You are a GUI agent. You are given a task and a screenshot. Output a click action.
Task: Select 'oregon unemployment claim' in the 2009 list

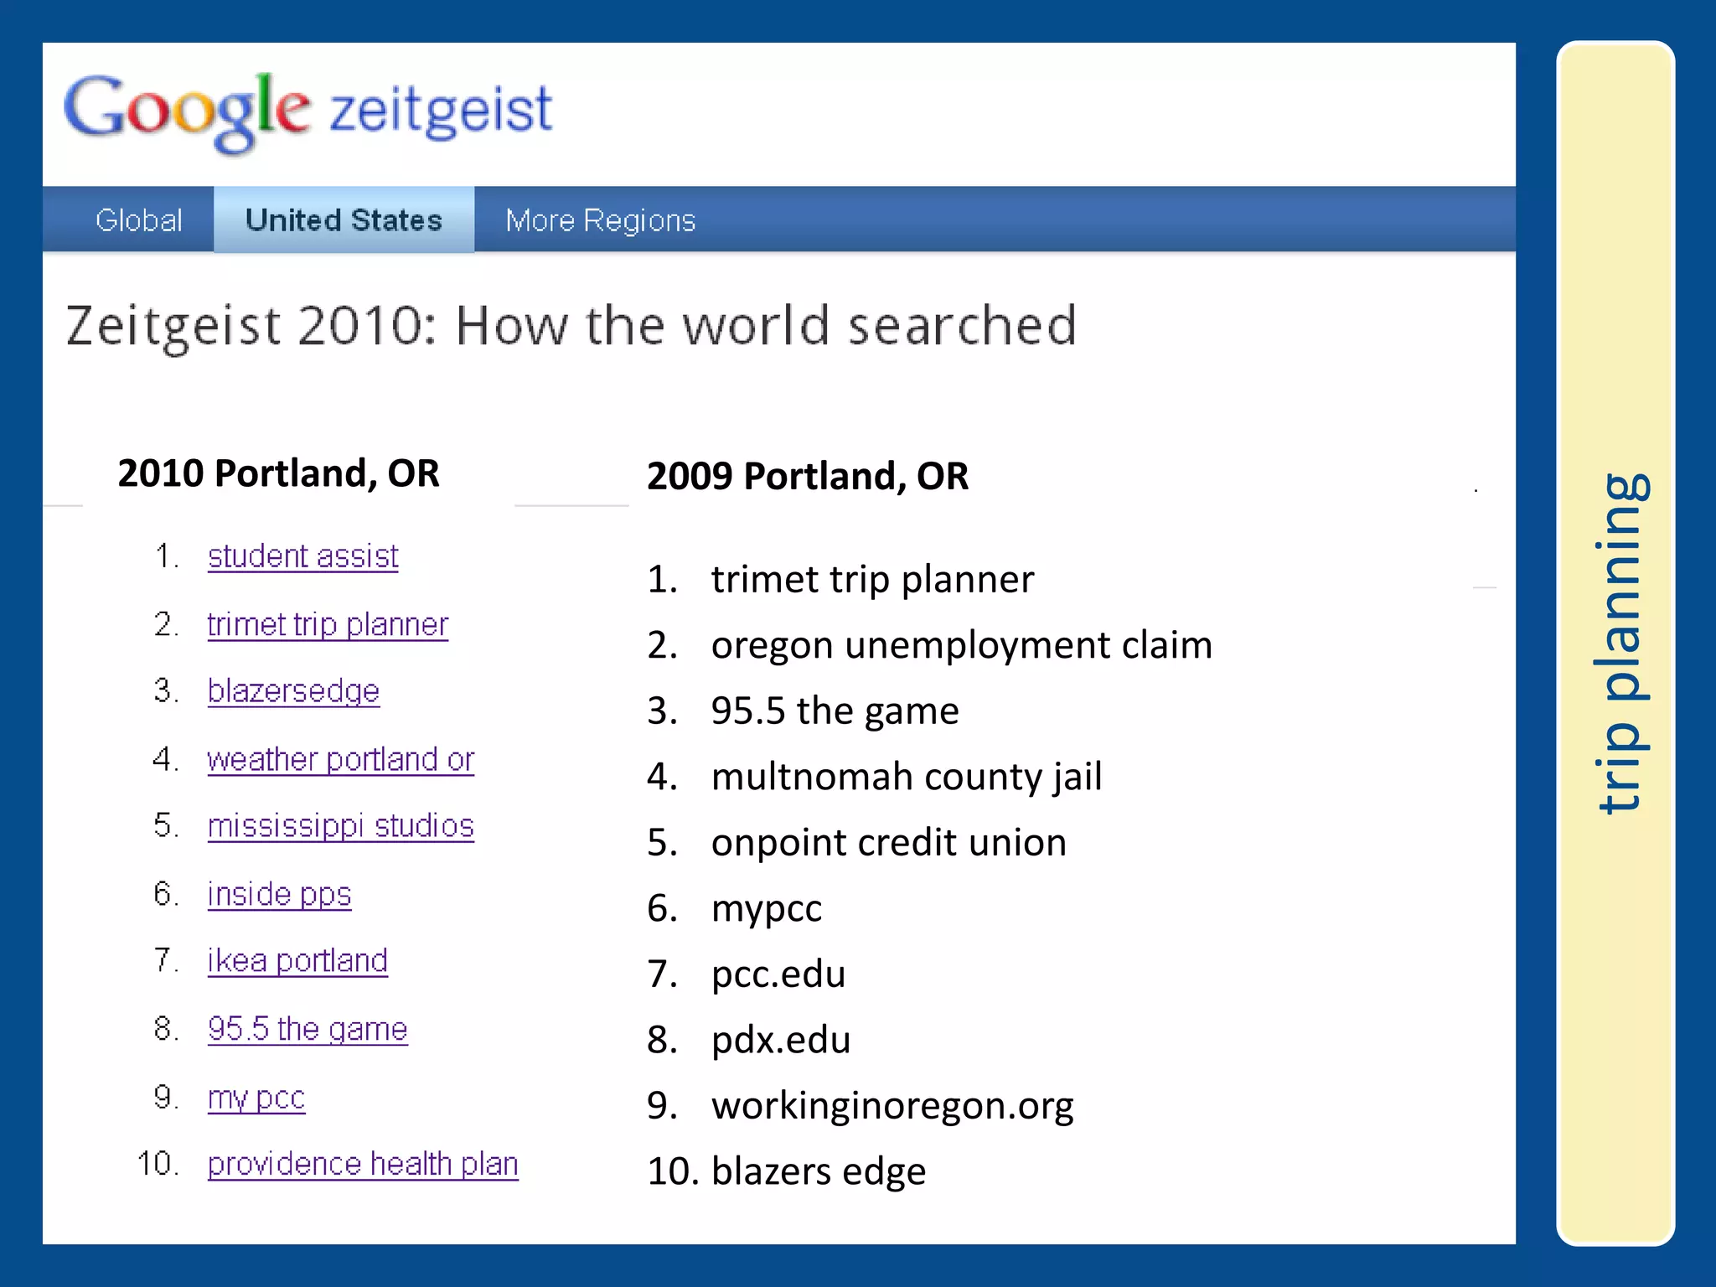coord(961,645)
